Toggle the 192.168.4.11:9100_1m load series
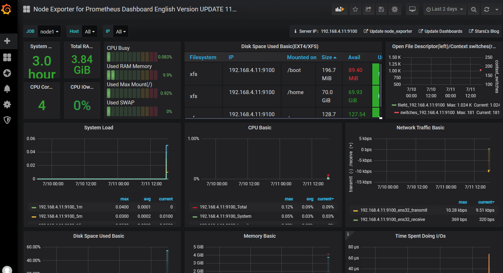503x273 pixels. [x=61, y=207]
